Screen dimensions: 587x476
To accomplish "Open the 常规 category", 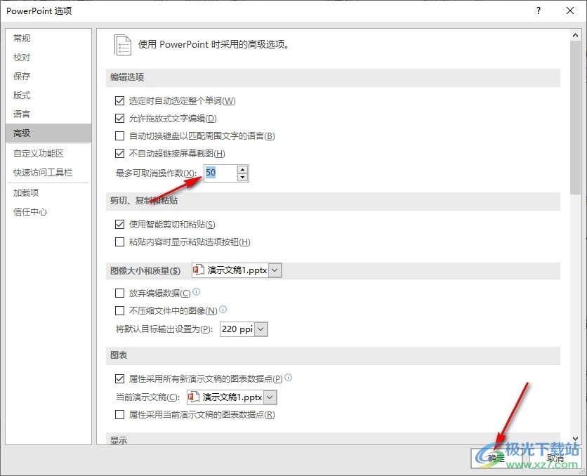I will [x=48, y=38].
